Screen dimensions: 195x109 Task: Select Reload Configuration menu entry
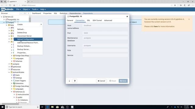tap(28, 39)
